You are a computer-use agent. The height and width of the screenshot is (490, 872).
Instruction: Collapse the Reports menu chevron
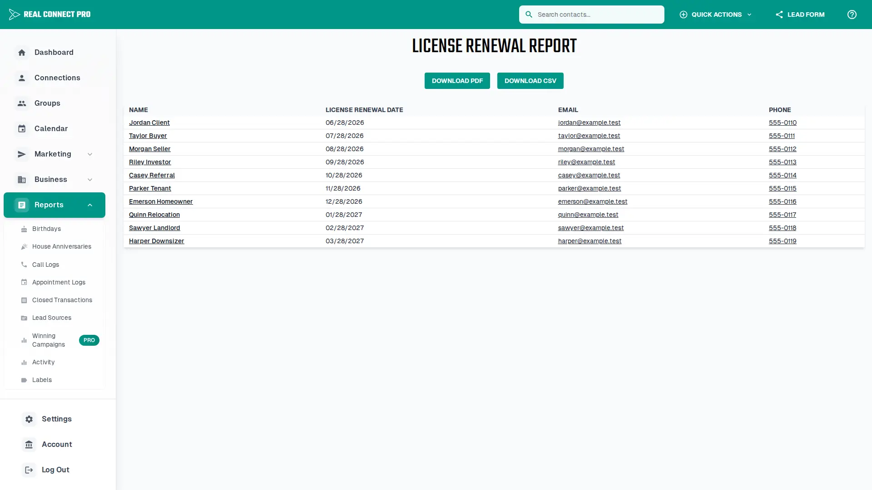(90, 205)
